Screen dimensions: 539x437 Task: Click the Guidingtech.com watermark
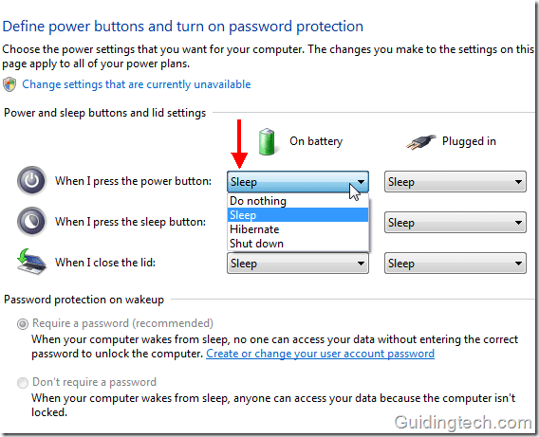tap(463, 423)
